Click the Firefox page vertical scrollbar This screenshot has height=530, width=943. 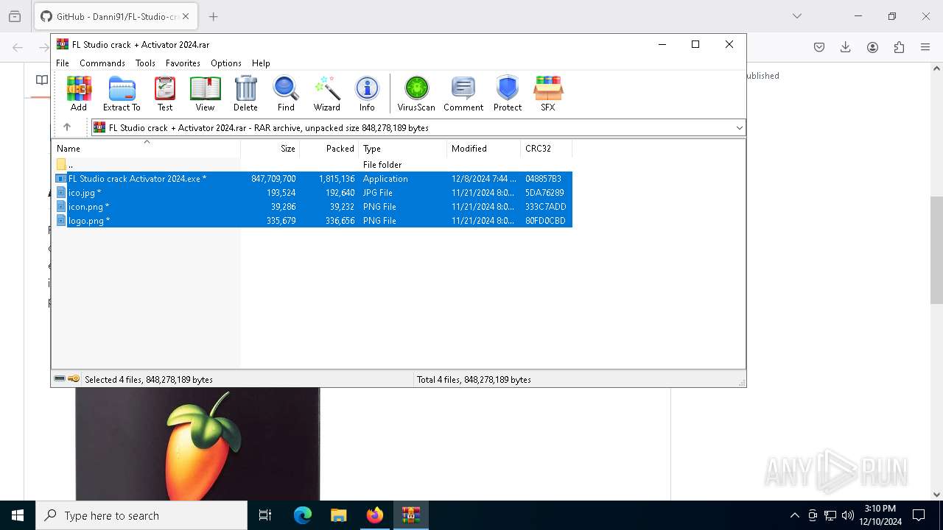coord(936,250)
